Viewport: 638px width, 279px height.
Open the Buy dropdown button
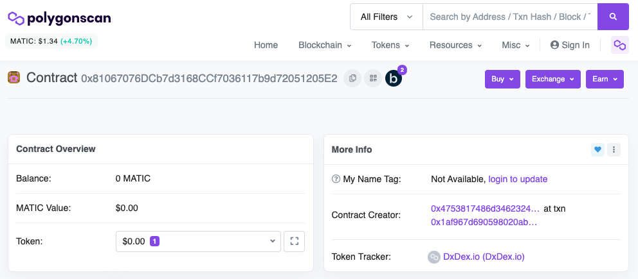click(x=502, y=79)
